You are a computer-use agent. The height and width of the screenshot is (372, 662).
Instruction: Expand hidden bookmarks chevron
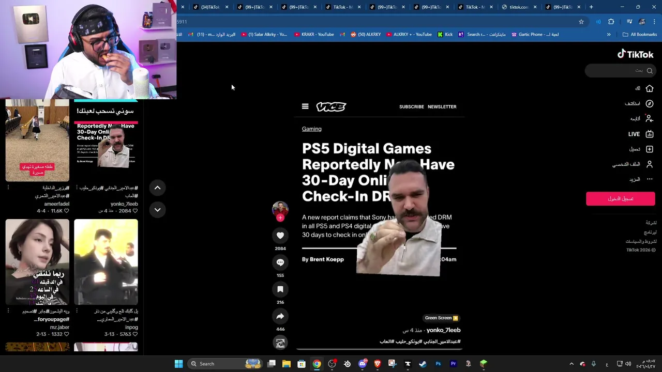pos(609,35)
